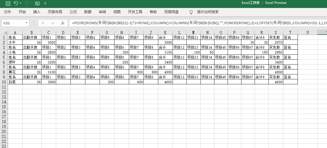The image size is (327, 148).
Task: Click cell containing 绿叶
Action: (x=15, y=62)
